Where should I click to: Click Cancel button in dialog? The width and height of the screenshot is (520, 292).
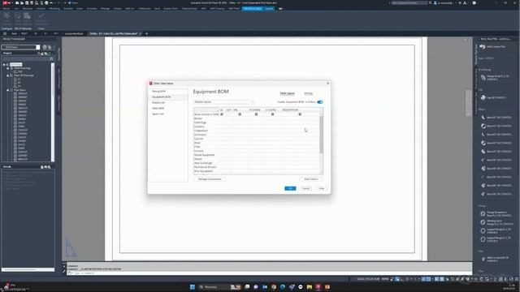pos(305,188)
